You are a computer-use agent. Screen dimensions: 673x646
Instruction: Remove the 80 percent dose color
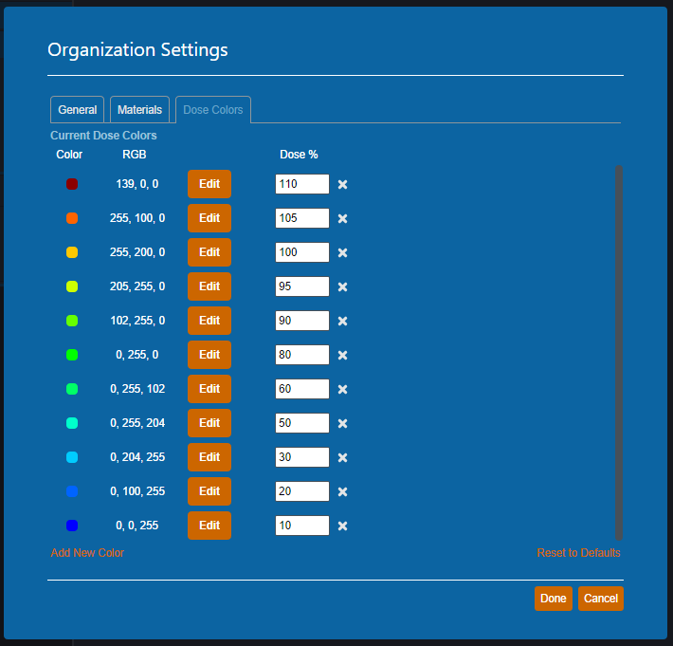(x=342, y=355)
